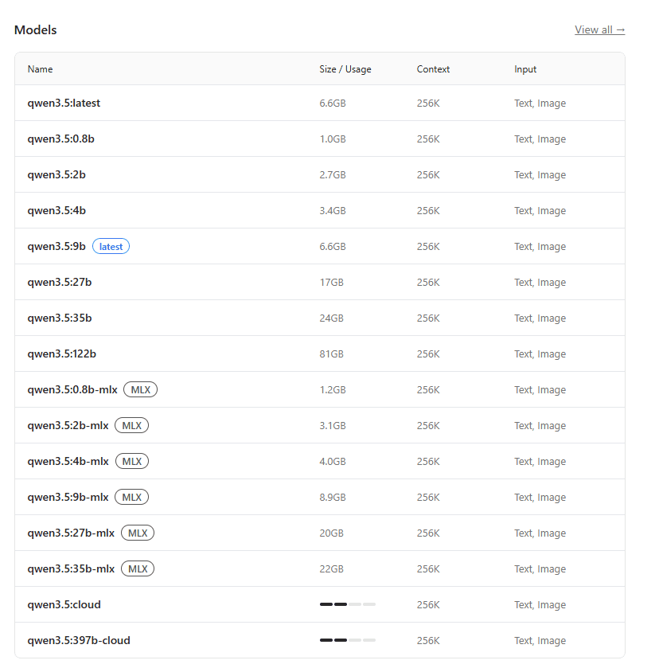Click 256K context in qwen3.5:cloud row
655x668 pixels.
pyautogui.click(x=428, y=604)
